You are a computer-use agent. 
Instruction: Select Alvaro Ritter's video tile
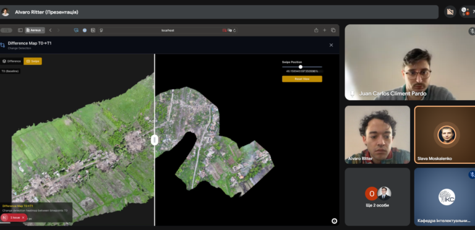tap(377, 135)
